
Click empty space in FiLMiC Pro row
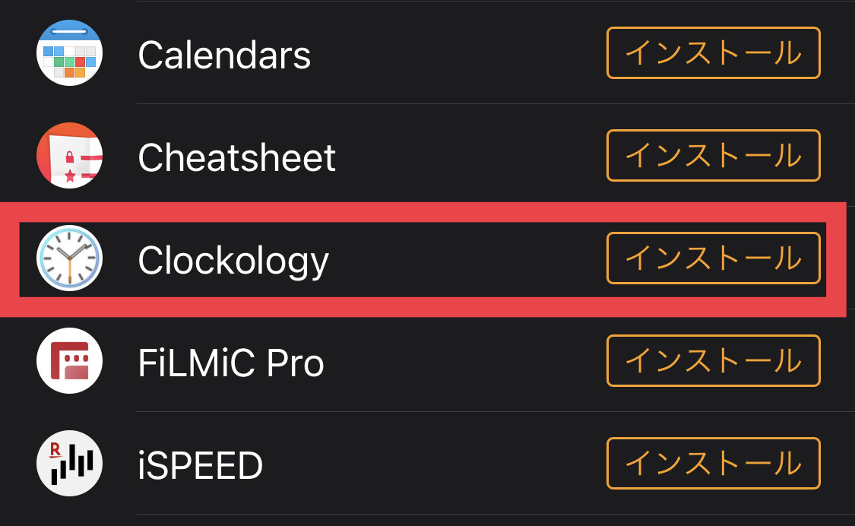464,363
